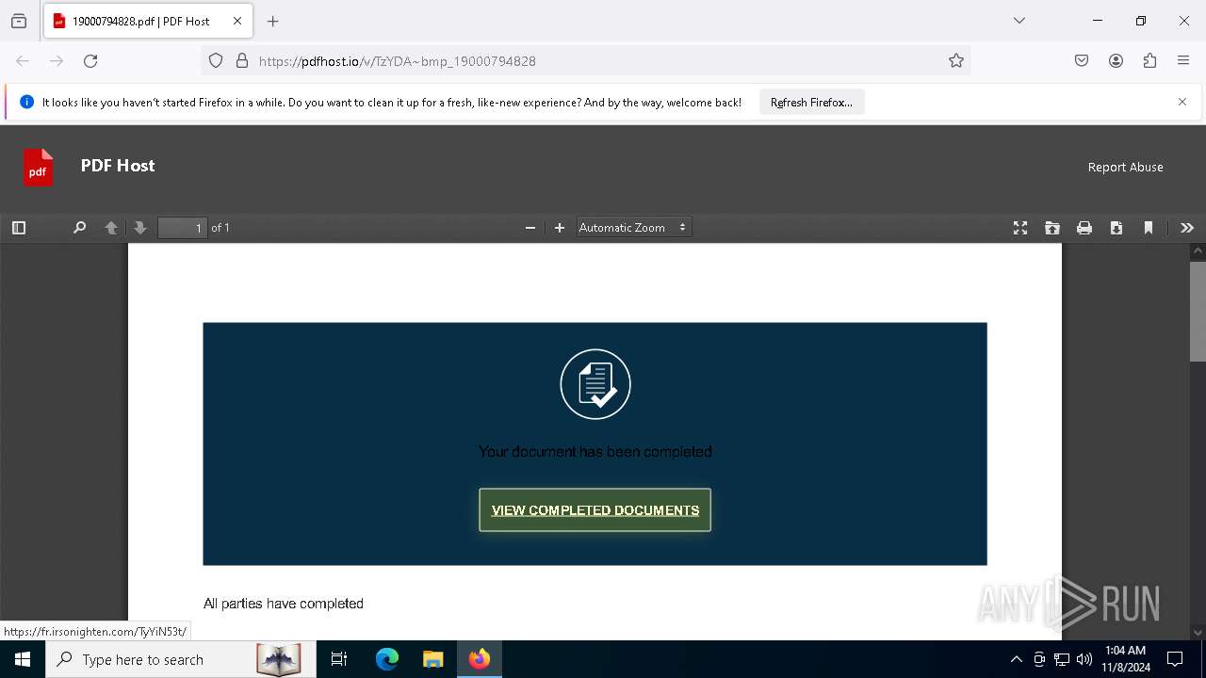
Task: Open Task View on taskbar
Action: (339, 659)
